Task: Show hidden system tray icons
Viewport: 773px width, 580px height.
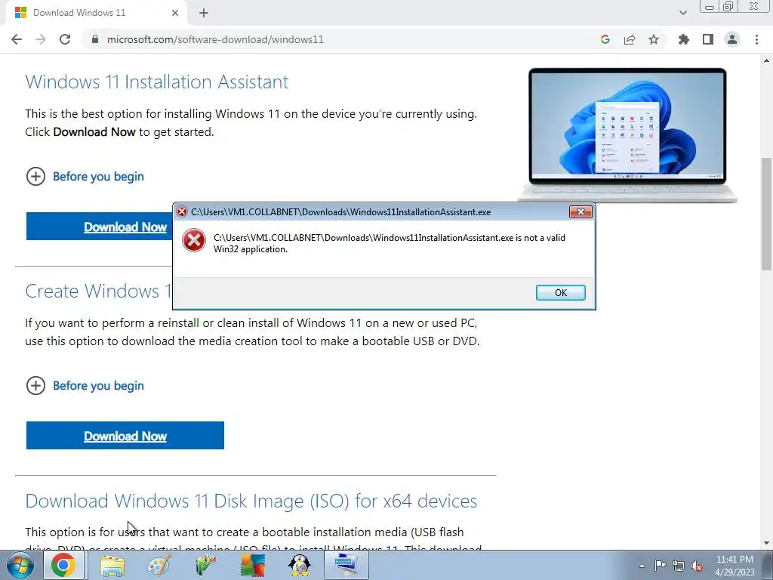Action: click(642, 566)
